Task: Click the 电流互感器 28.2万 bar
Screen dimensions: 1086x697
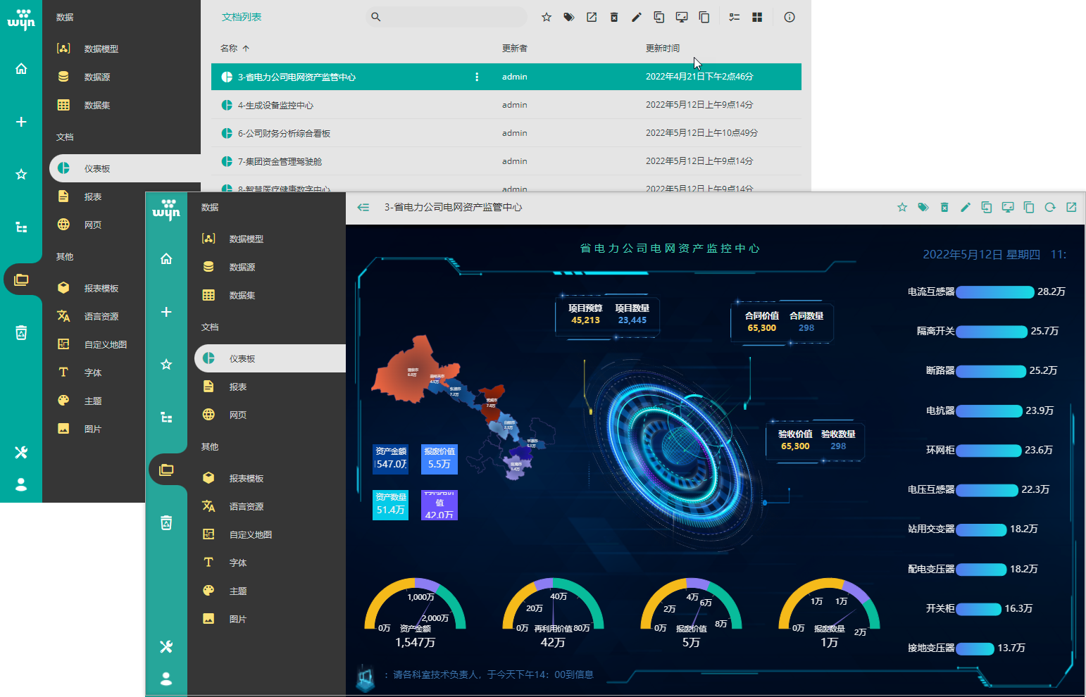Action: point(994,291)
